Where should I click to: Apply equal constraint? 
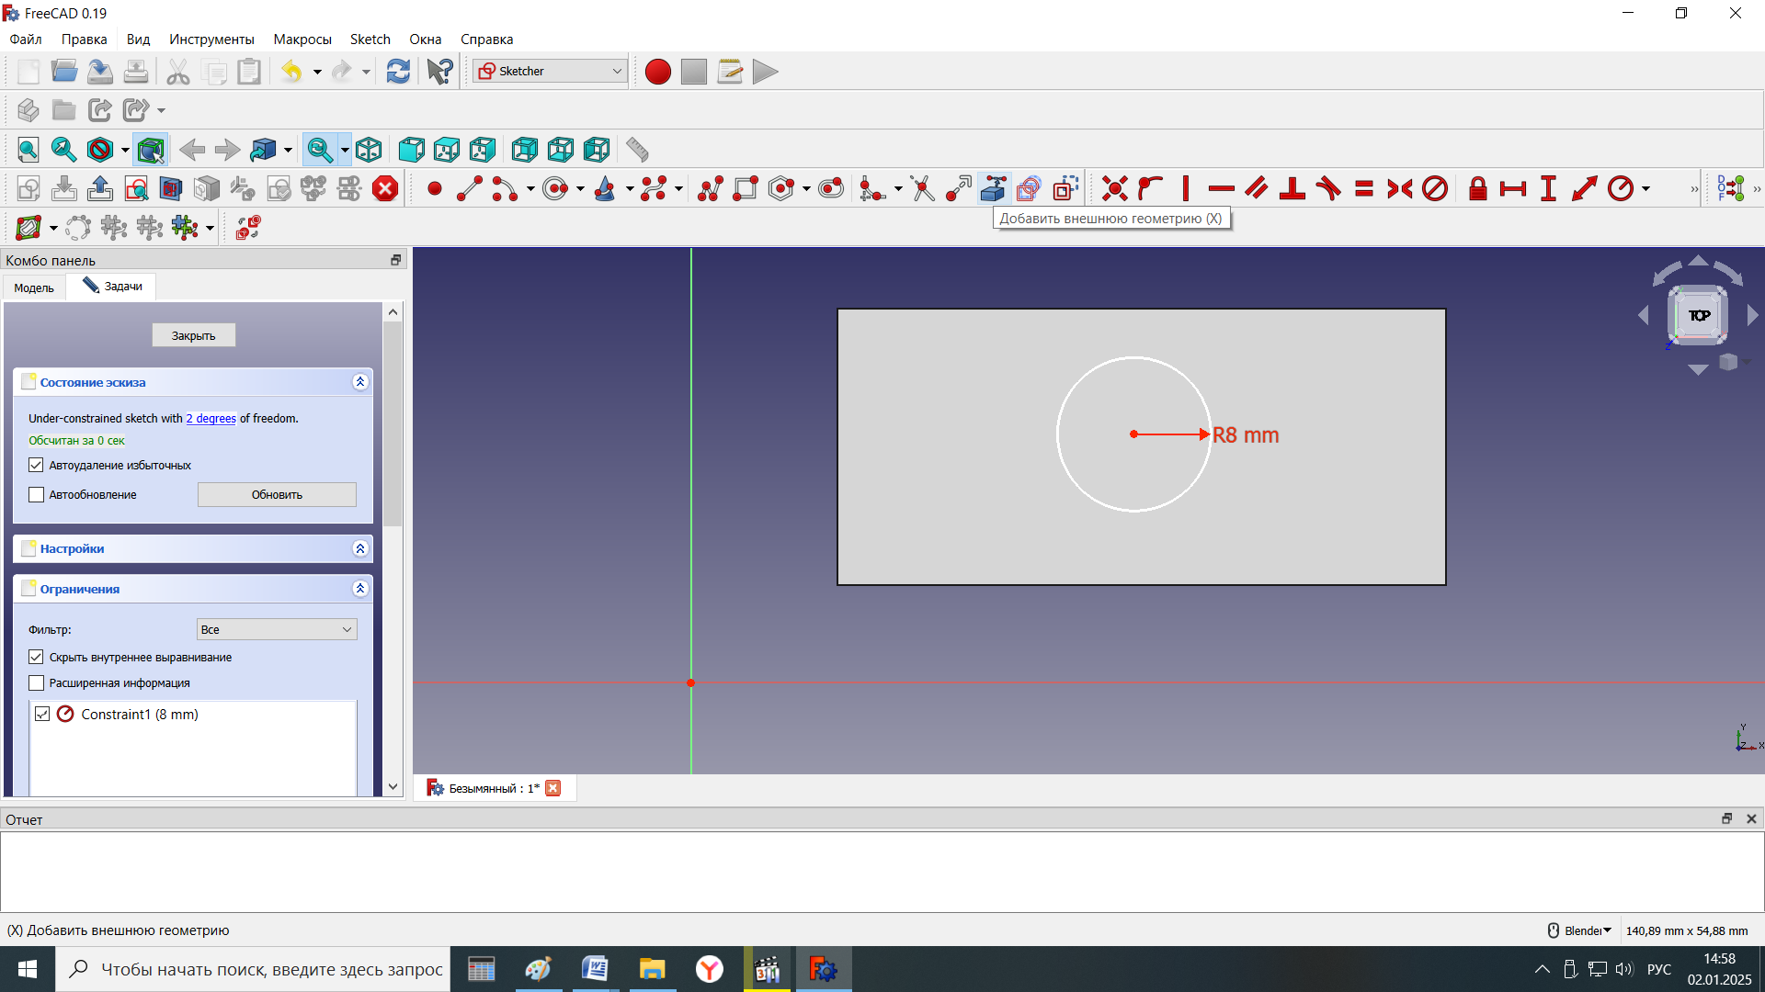[x=1364, y=189]
